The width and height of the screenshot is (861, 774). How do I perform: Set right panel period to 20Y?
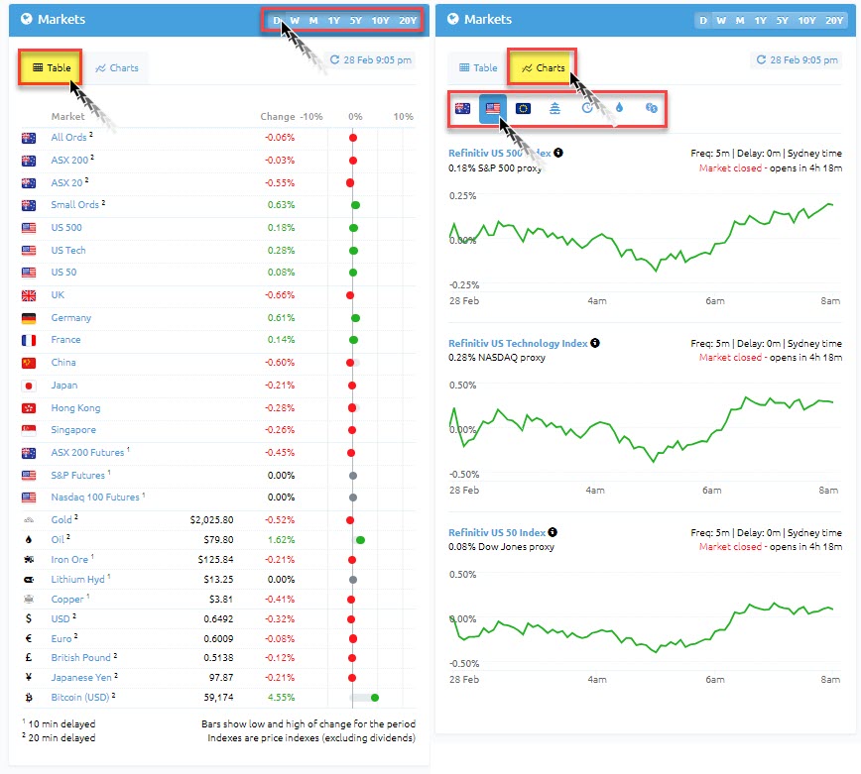click(834, 20)
